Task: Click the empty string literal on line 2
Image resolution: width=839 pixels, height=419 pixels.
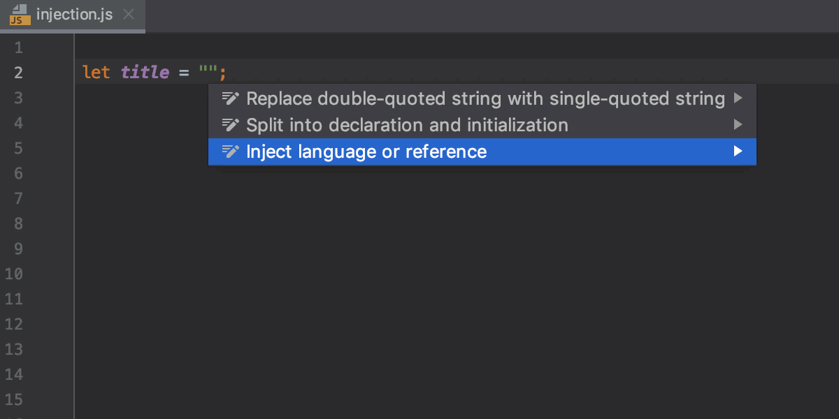Action: pyautogui.click(x=209, y=72)
